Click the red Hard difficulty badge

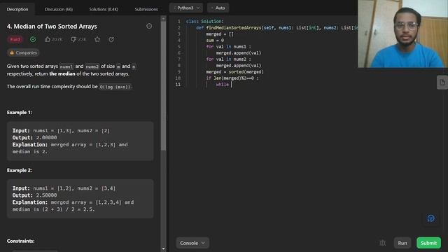coord(15,39)
